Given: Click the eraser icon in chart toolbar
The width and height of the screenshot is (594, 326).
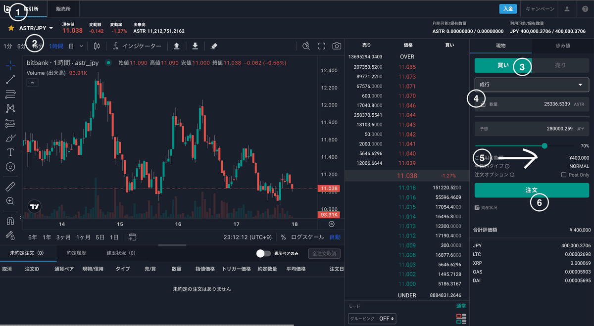Looking at the screenshot, I should pos(214,46).
